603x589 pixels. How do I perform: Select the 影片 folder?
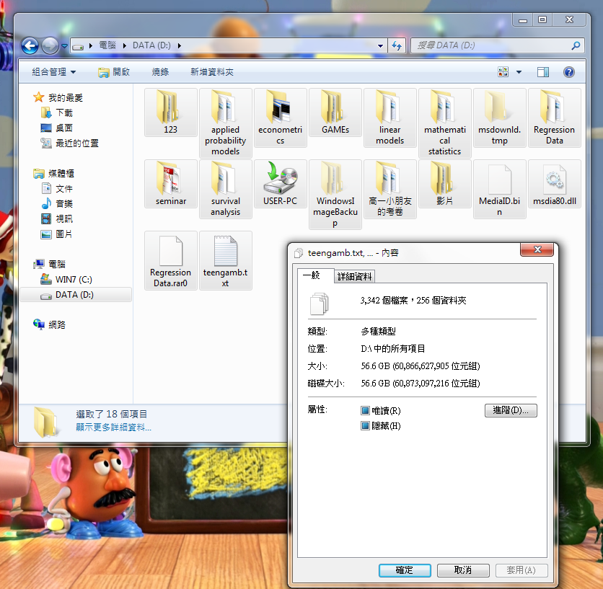point(445,184)
